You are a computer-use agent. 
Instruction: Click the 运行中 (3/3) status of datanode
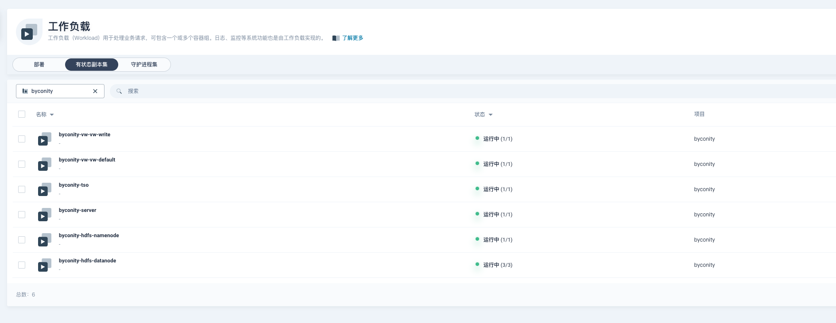pos(494,265)
